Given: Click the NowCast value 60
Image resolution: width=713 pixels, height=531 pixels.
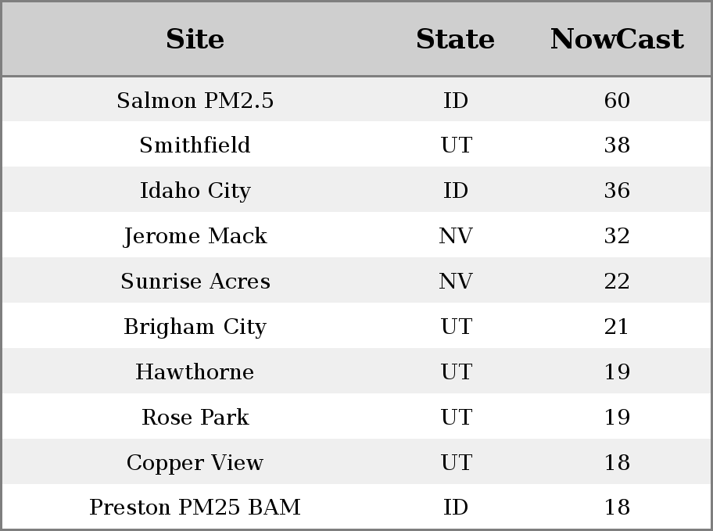Looking at the screenshot, I should 617,100.
